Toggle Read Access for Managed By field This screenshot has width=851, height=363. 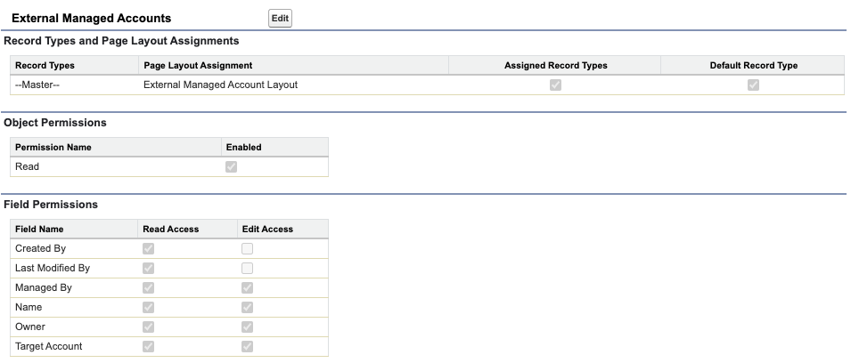click(149, 288)
